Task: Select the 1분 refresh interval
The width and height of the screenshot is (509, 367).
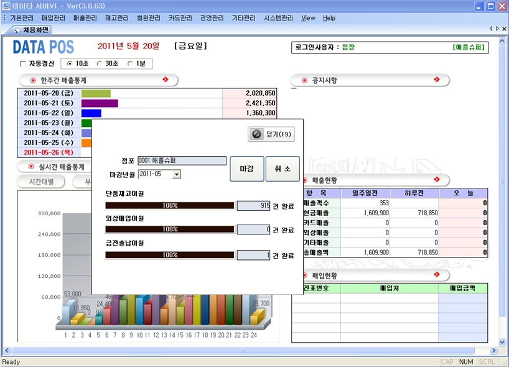Action: (x=130, y=63)
